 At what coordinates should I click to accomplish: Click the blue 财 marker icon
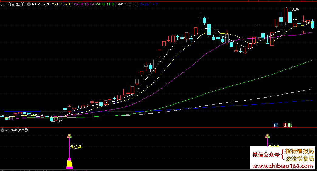pyautogui.click(x=276, y=125)
